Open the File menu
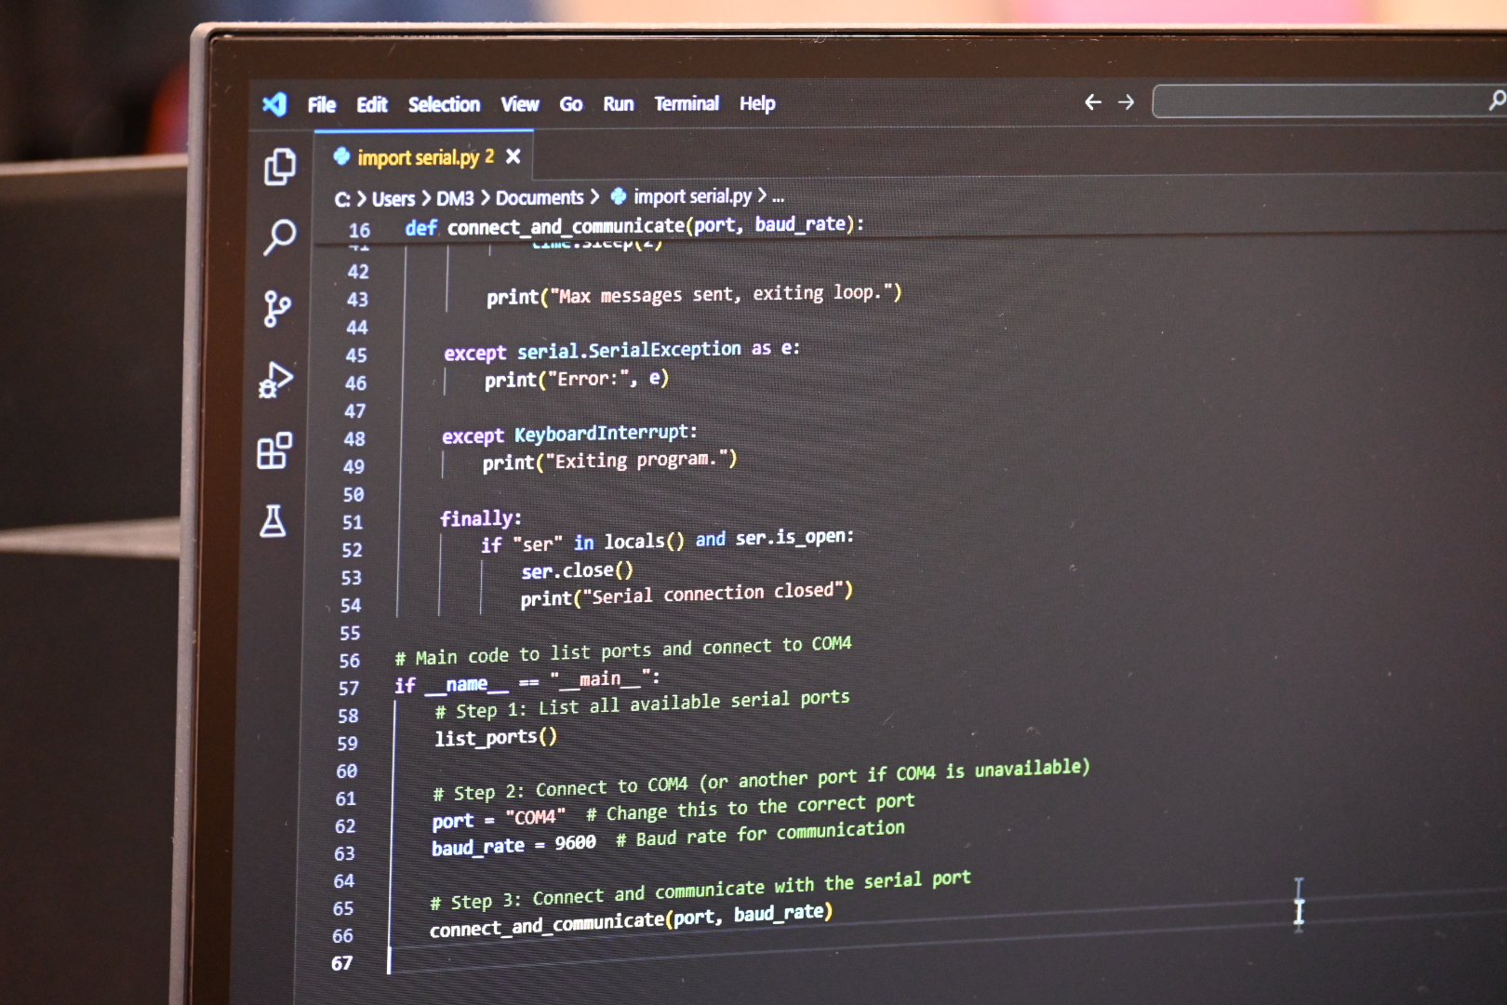This screenshot has height=1005, width=1507. click(322, 105)
